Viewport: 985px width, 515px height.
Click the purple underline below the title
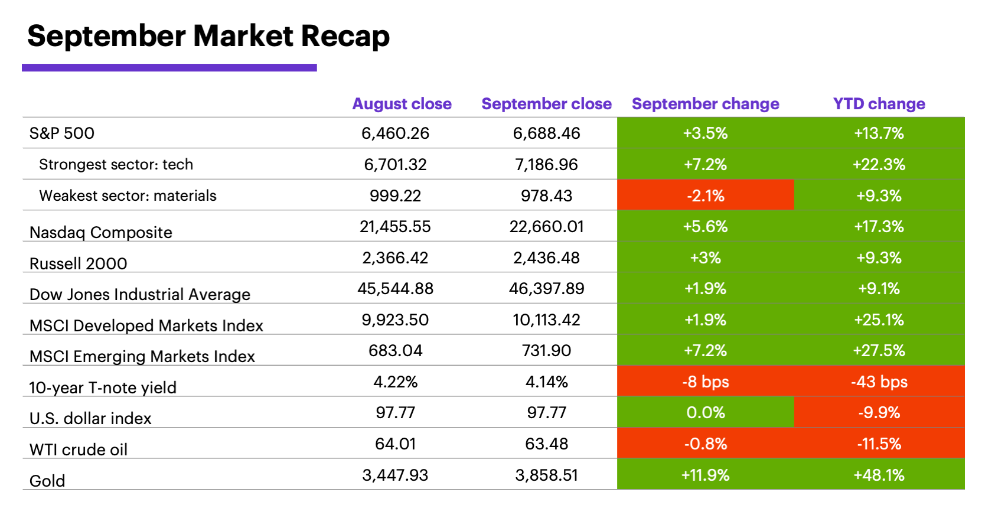point(169,68)
